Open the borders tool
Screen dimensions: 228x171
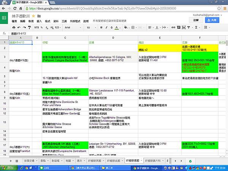[x=134, y=27]
